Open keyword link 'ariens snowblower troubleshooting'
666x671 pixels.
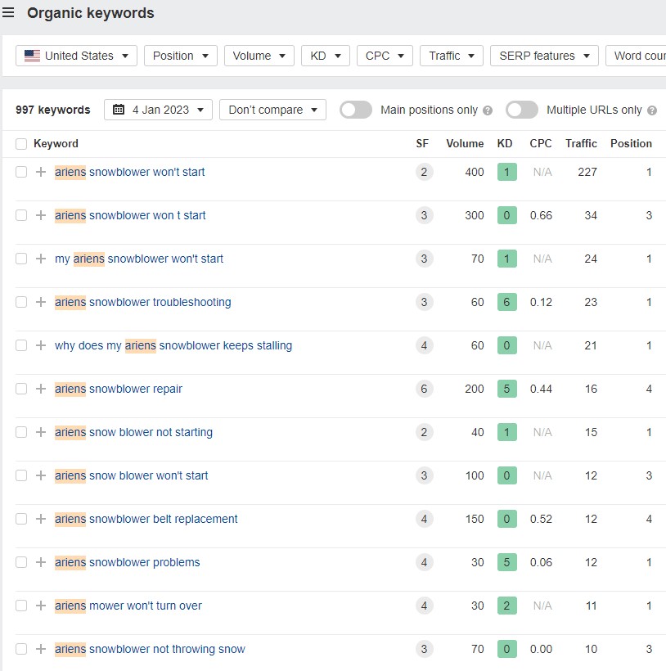point(143,302)
